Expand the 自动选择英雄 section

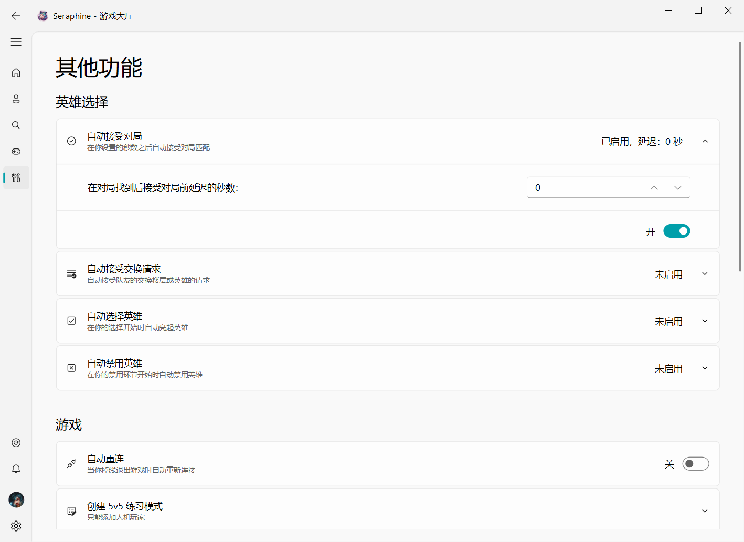(x=705, y=321)
